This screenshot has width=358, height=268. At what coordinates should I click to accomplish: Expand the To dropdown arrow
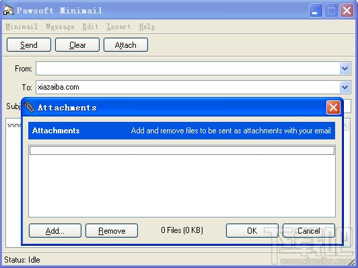coord(345,87)
